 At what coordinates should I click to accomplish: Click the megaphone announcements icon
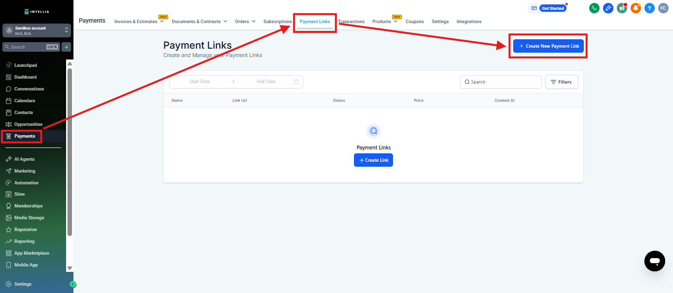pos(622,8)
